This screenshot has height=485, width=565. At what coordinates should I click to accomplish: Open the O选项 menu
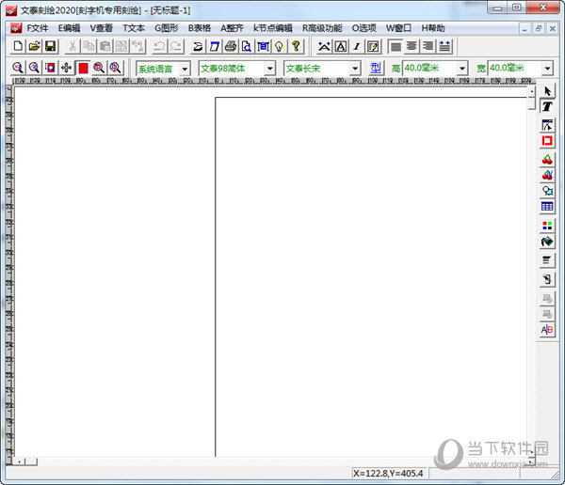[363, 28]
